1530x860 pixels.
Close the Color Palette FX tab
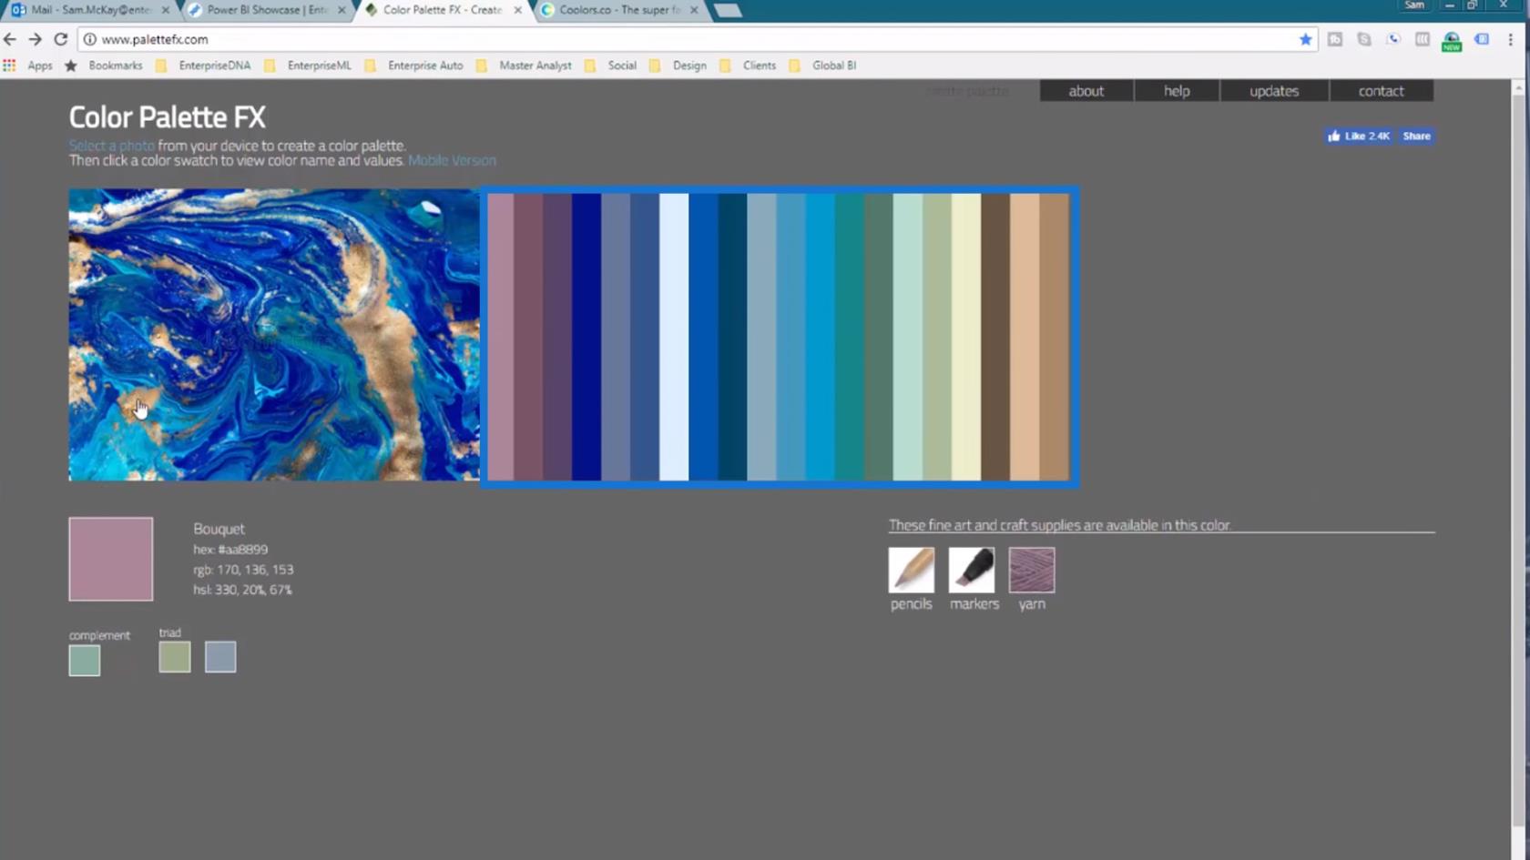(x=517, y=10)
